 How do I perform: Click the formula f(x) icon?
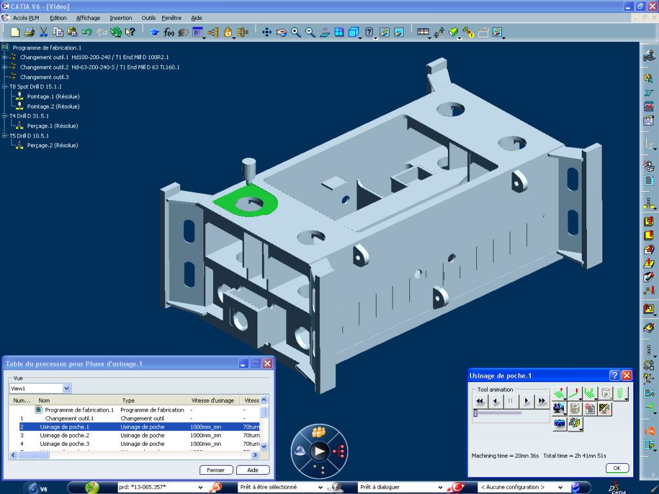tap(169, 32)
